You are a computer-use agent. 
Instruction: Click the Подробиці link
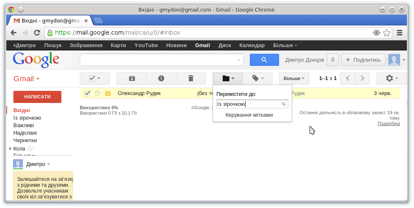coord(389,123)
